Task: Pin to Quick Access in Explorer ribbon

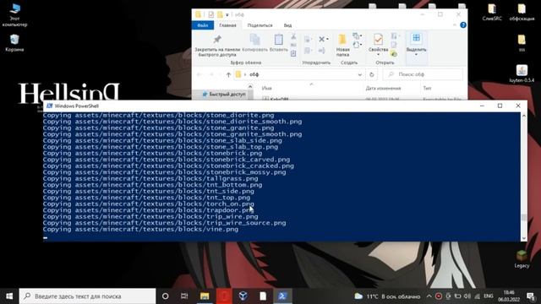Action: click(217, 46)
